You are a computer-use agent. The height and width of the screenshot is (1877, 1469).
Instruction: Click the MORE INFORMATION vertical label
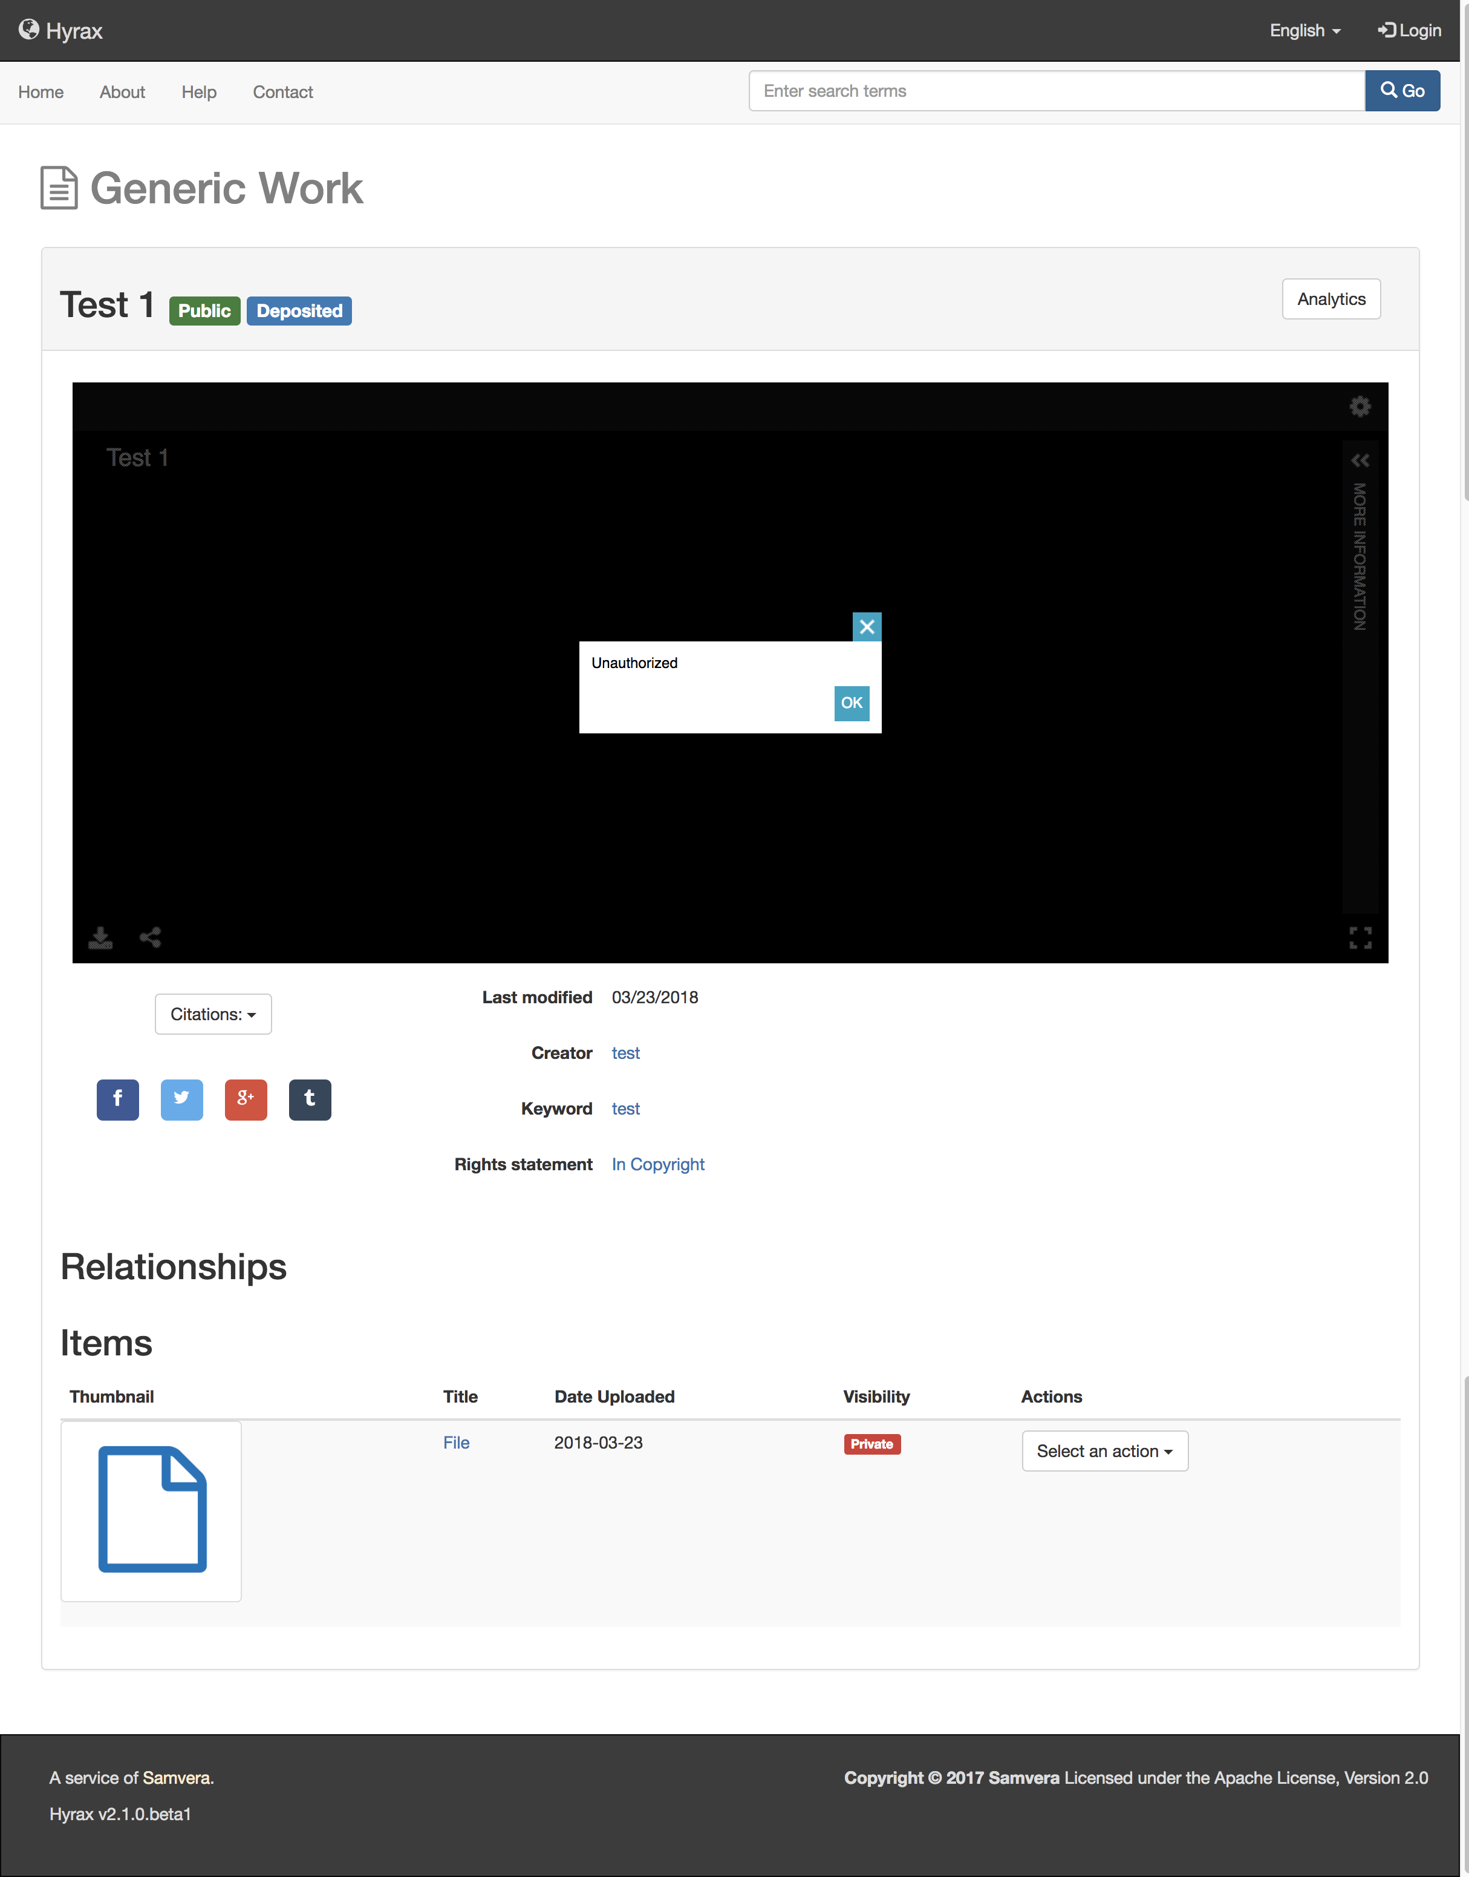point(1360,556)
